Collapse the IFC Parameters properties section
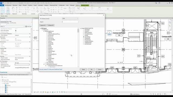The width and height of the screenshot is (173, 97). (30, 61)
